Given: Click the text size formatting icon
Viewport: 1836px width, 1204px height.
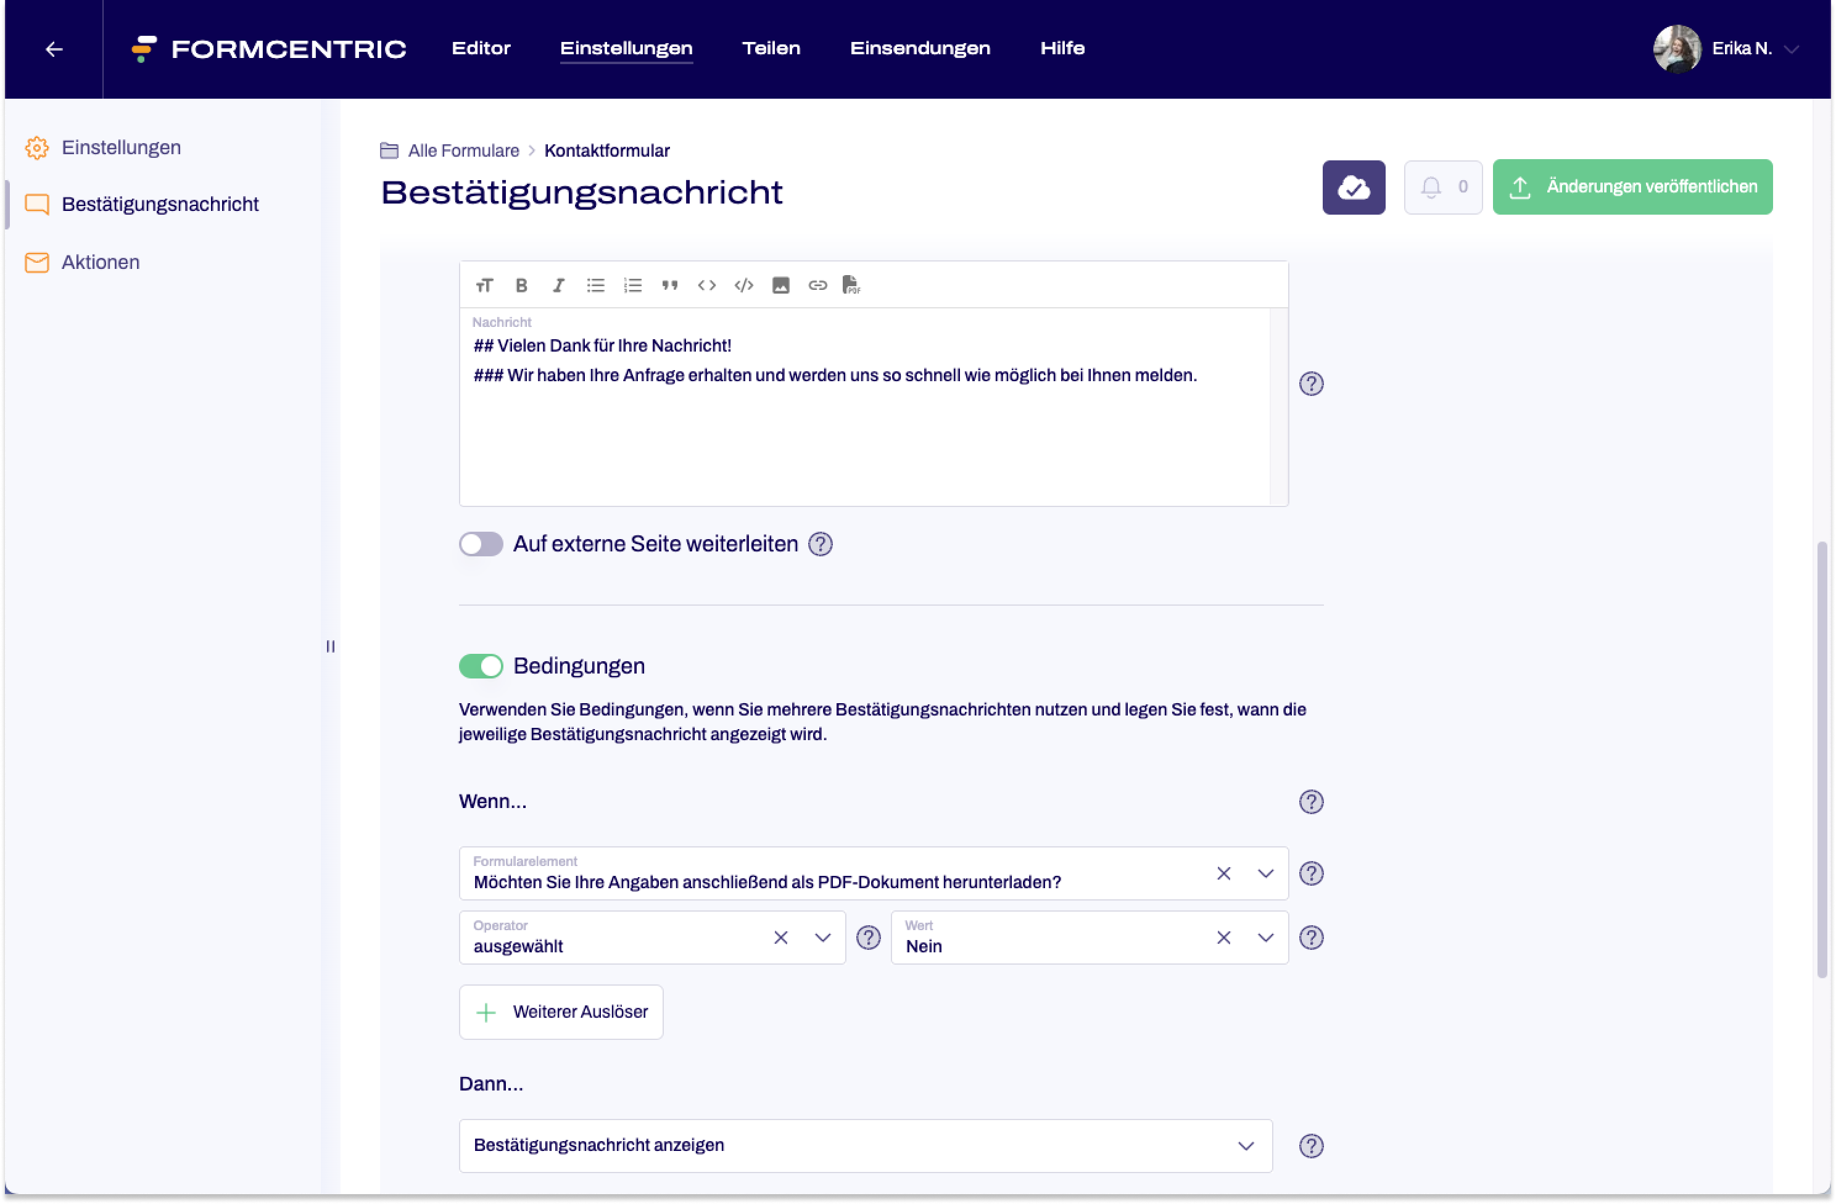Looking at the screenshot, I should [484, 286].
